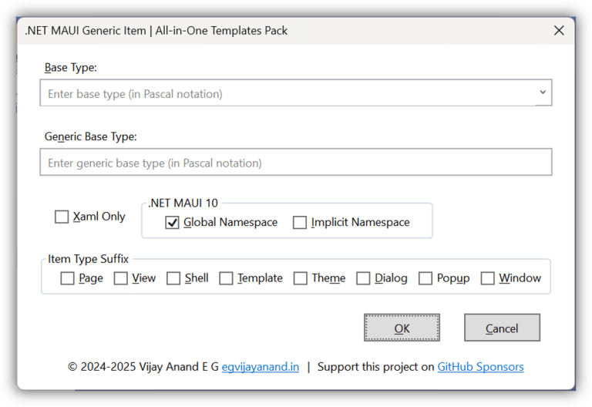Check the Theme suffix option
The width and height of the screenshot is (592, 407).
301,278
